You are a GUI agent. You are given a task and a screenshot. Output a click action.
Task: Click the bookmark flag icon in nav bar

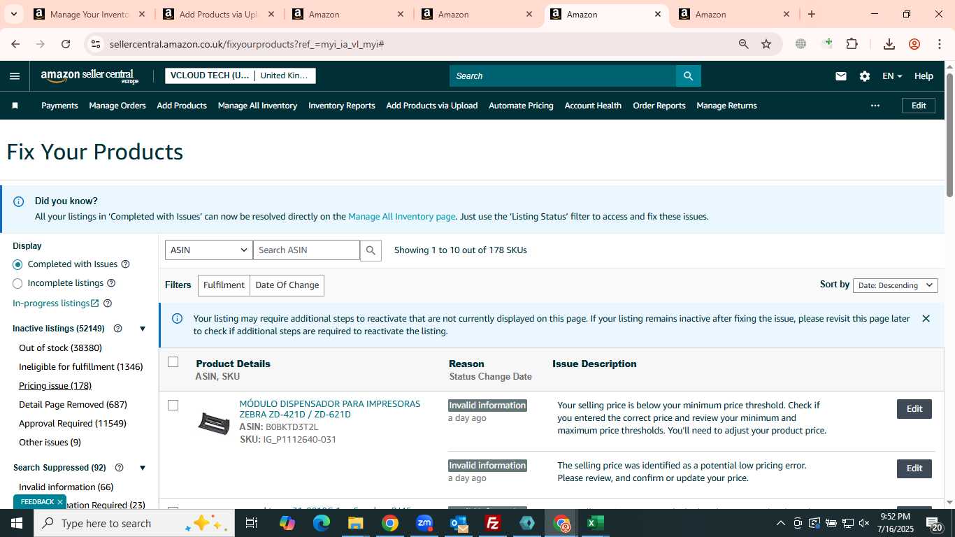click(x=15, y=106)
